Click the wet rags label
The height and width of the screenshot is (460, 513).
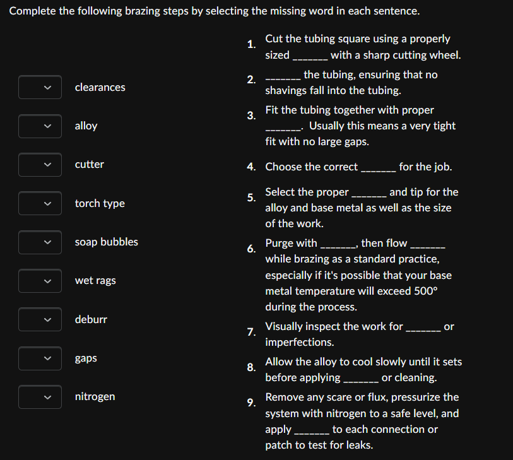tap(95, 281)
